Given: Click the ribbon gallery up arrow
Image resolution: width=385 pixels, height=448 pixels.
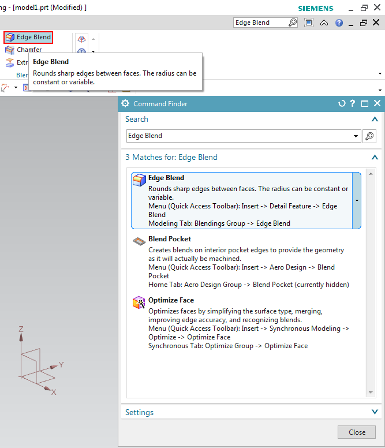Looking at the screenshot, I should 93,39.
